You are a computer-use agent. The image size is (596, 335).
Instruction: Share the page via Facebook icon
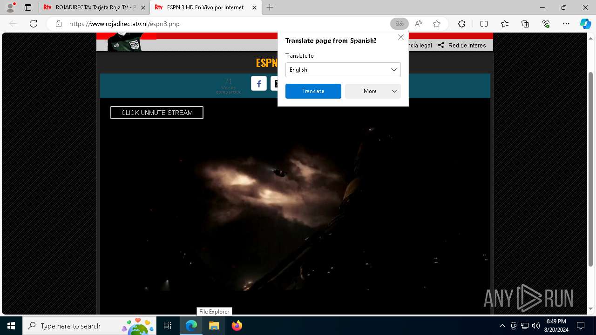pyautogui.click(x=259, y=83)
